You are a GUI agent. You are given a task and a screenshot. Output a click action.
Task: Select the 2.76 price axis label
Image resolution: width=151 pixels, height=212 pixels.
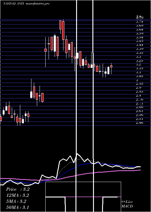140,100
